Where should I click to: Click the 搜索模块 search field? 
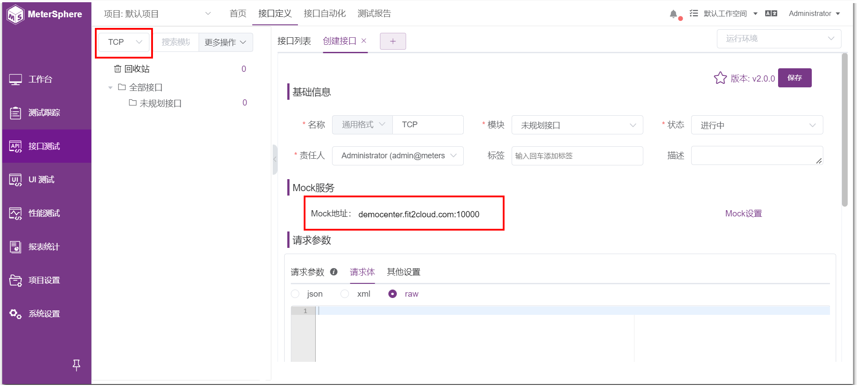click(176, 42)
